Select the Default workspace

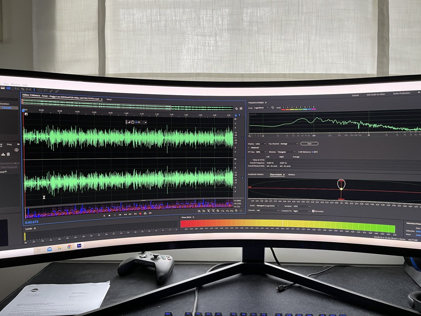coord(355,95)
